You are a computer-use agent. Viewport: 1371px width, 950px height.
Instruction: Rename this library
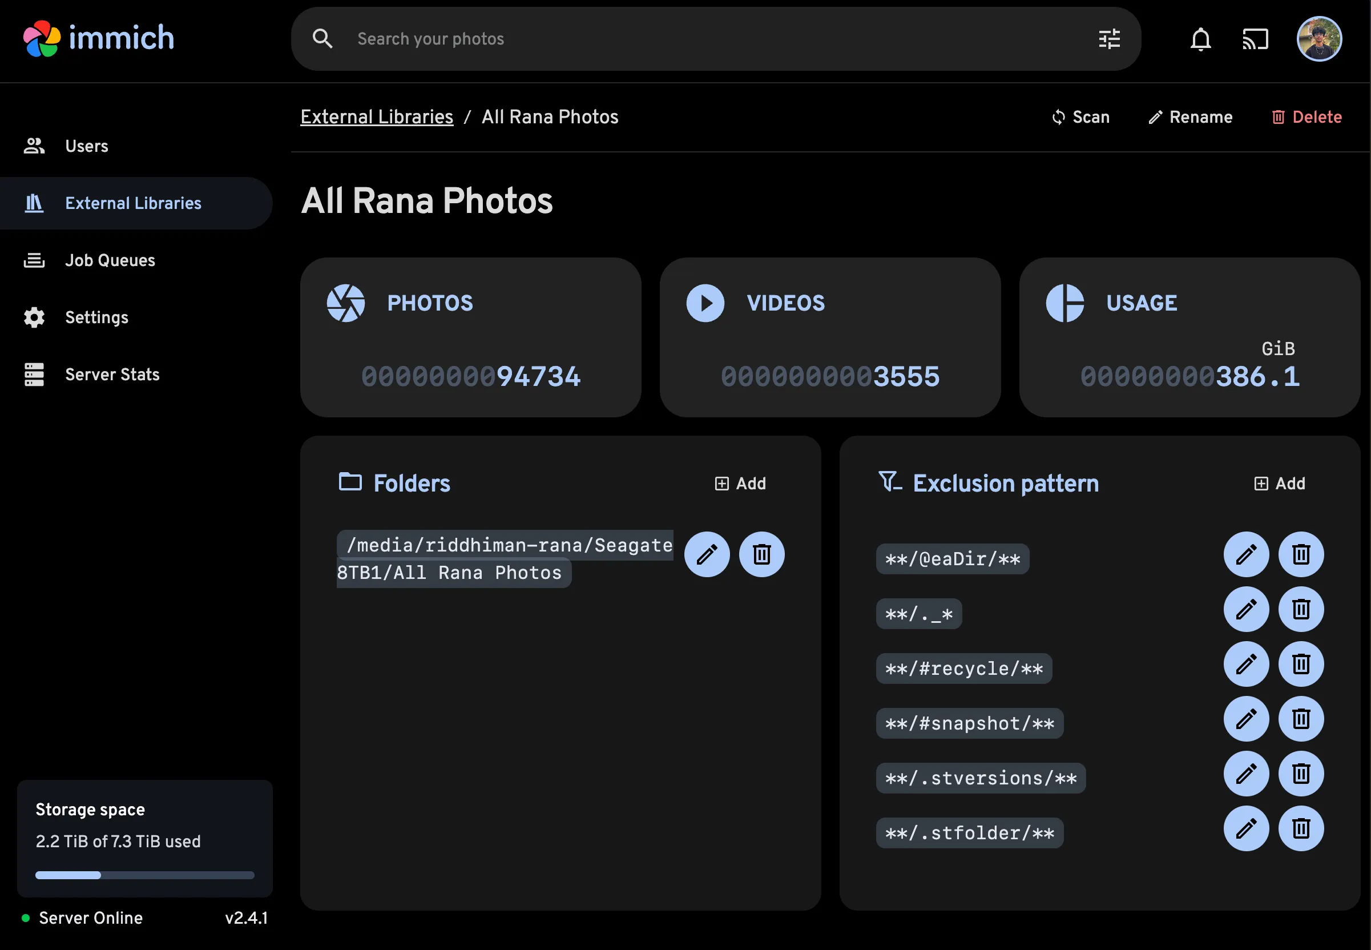(1190, 116)
